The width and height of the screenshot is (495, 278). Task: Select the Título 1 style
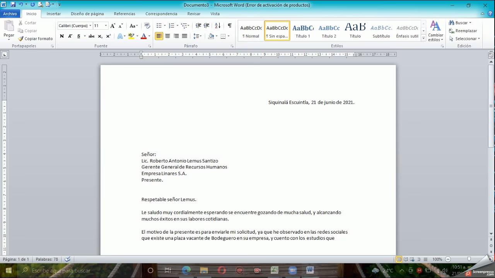tap(303, 31)
